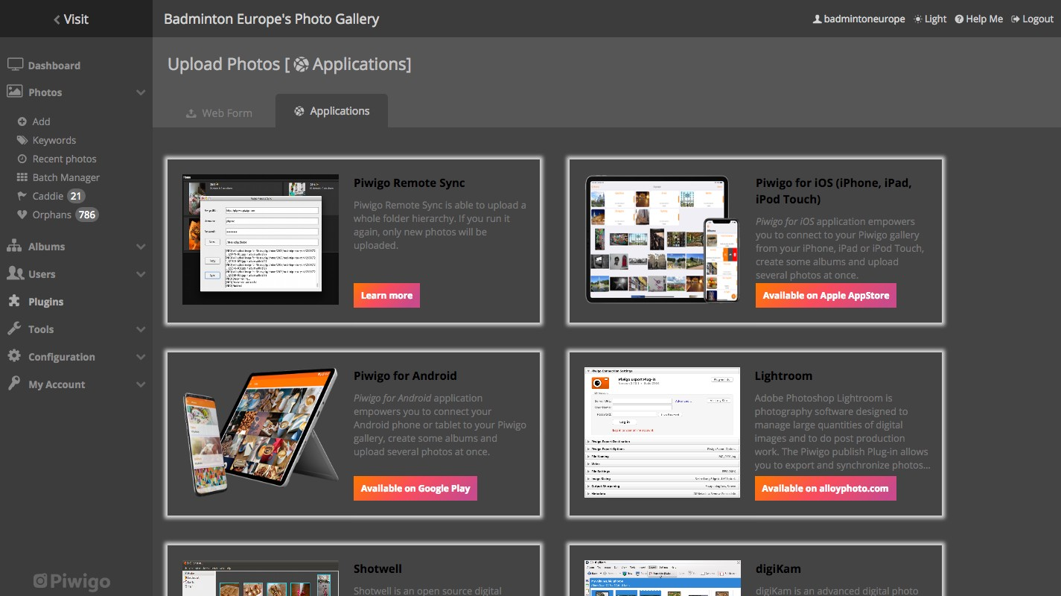Click the Caddie flag icon
This screenshot has width=1061, height=596.
point(22,196)
